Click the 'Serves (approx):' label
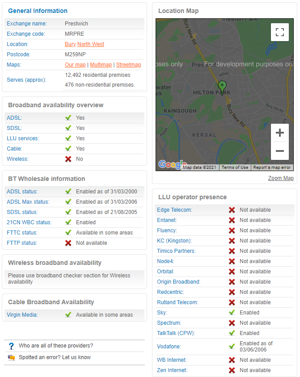 tap(26, 80)
